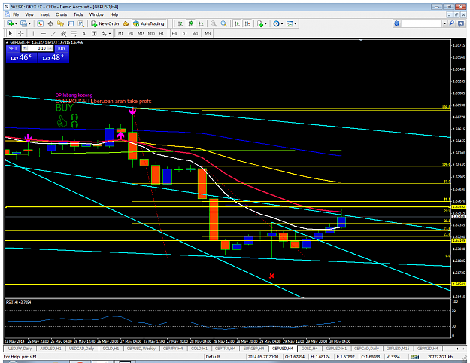Open the New Chart tool

[x=11, y=23]
